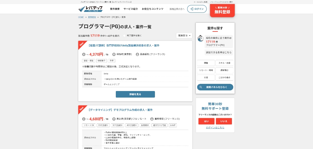313x149 pixels.
Task: Click the person icon in the 4,680円 listing
Action: pos(152,119)
